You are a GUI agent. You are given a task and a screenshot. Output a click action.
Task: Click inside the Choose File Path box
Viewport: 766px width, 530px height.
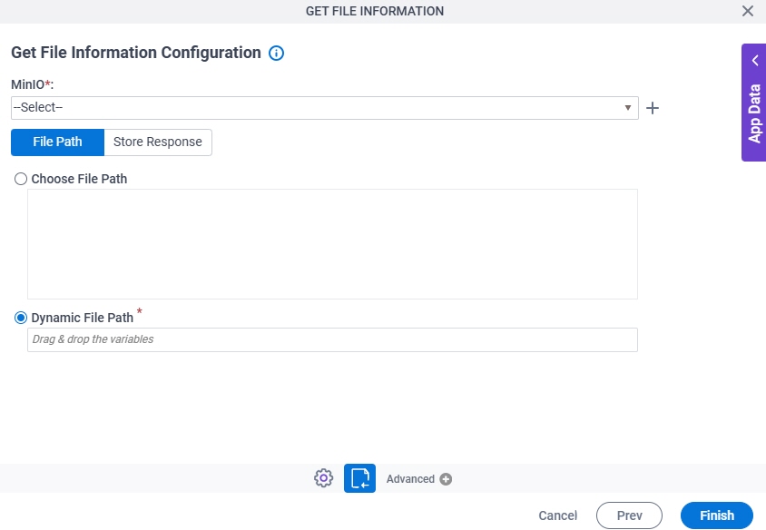(x=332, y=244)
